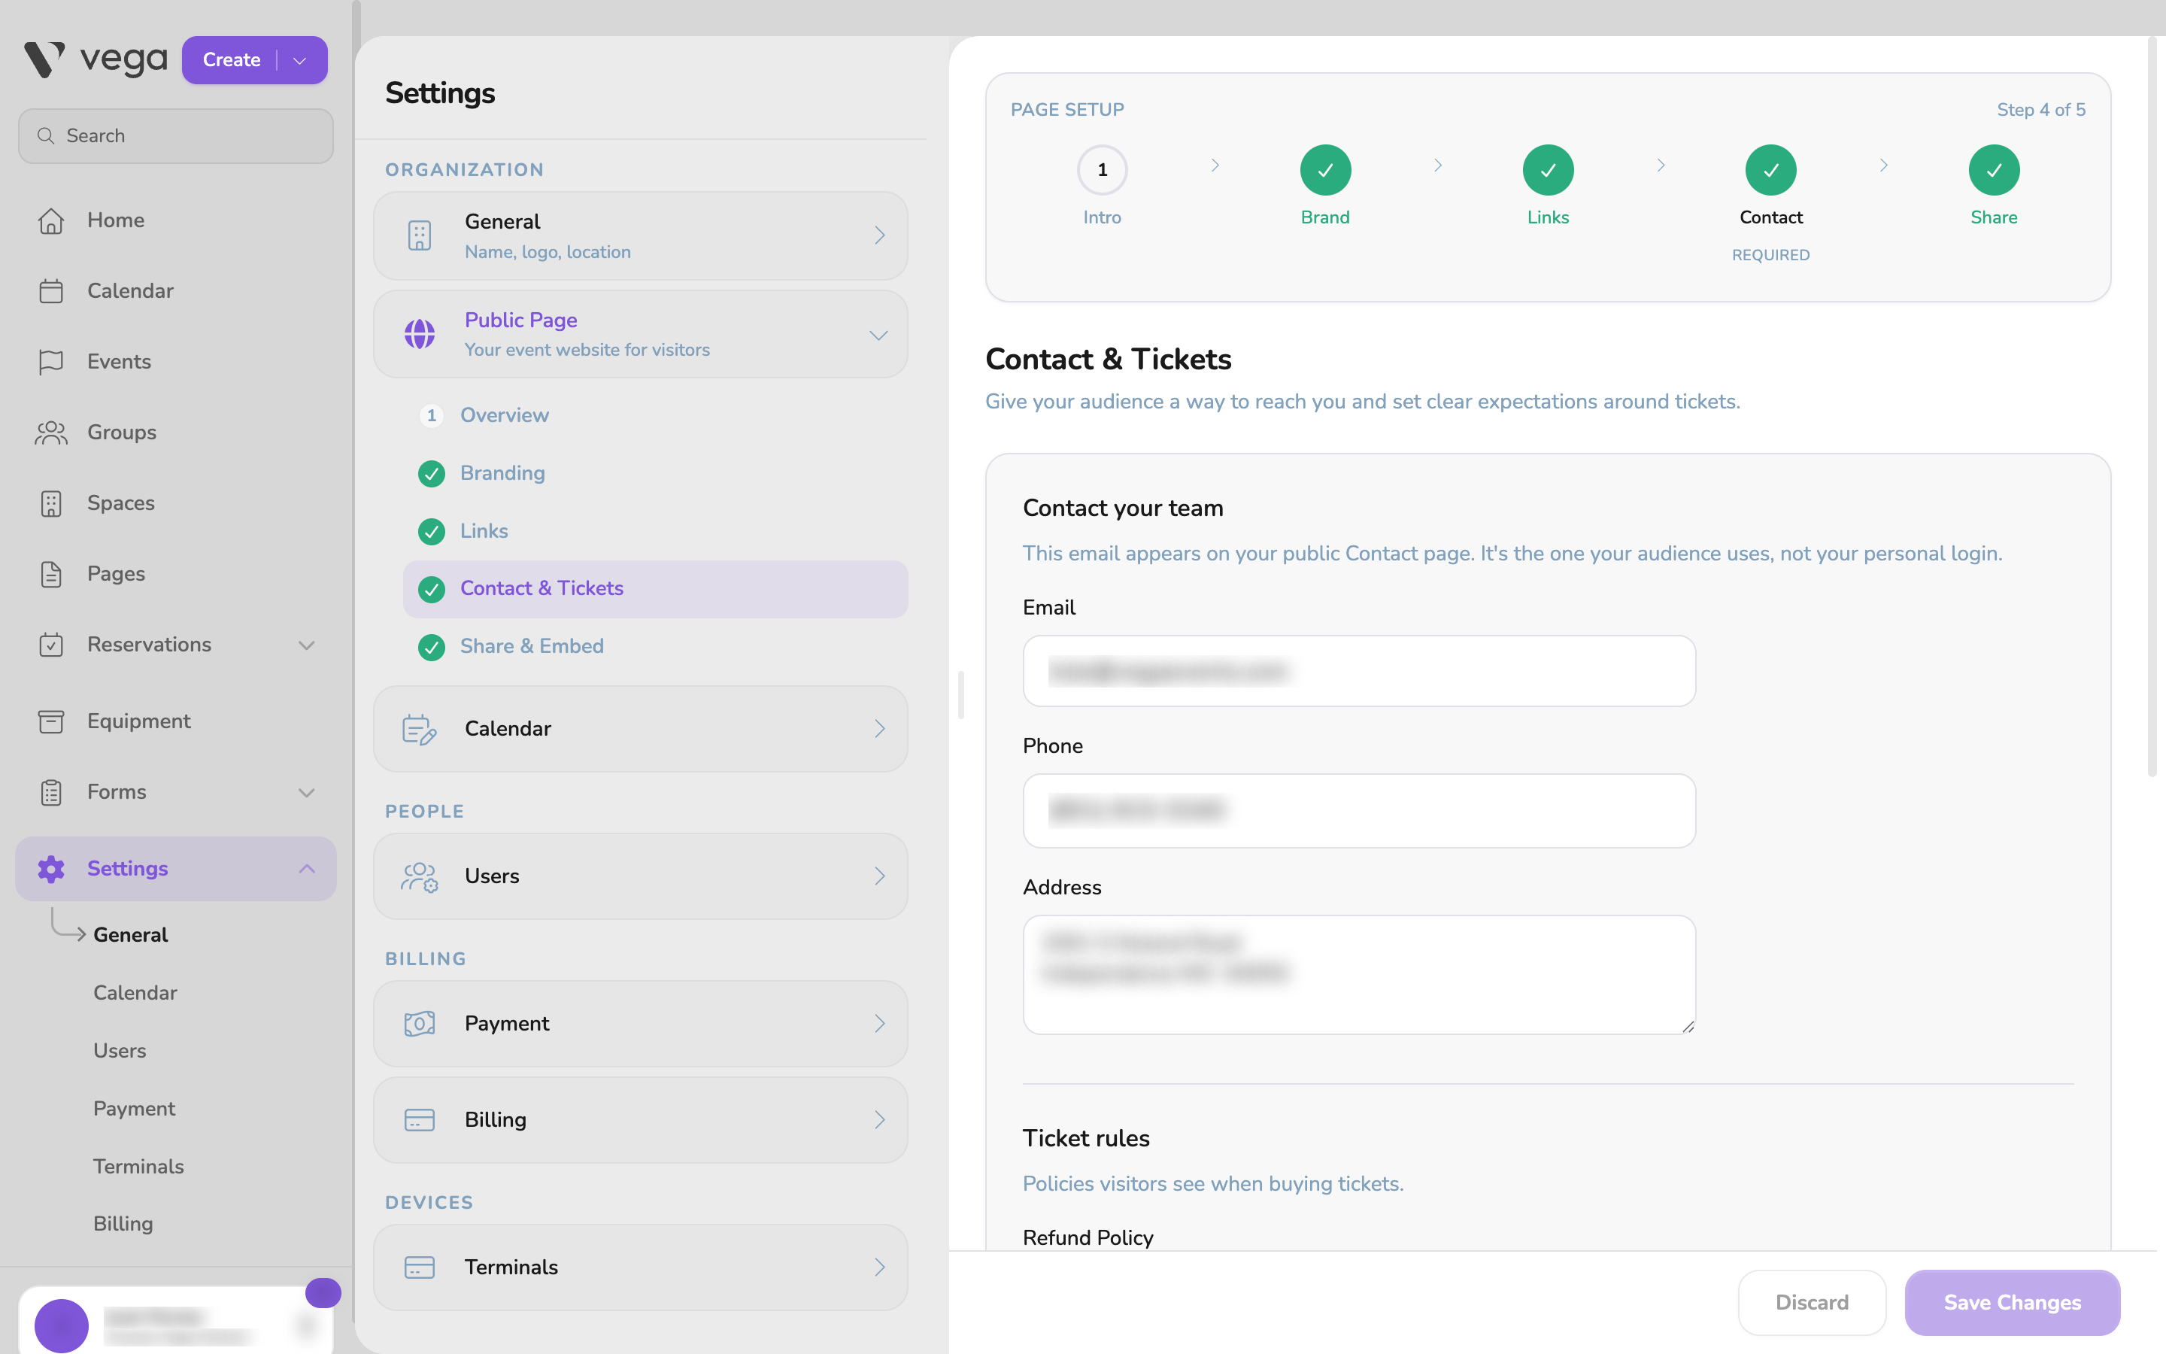Click Save Changes button
2166x1354 pixels.
2012,1303
